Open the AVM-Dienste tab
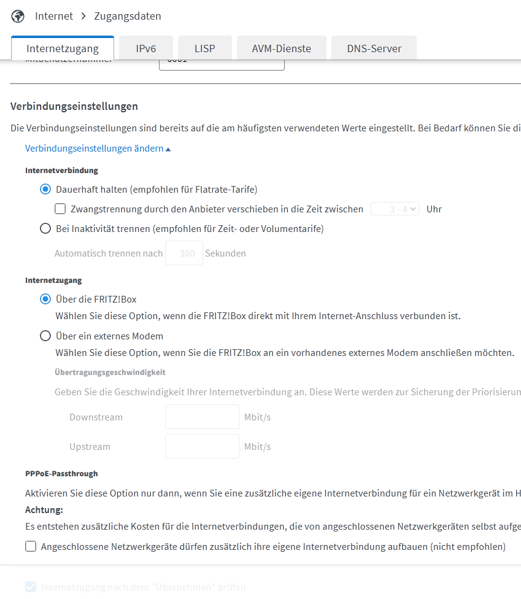The width and height of the screenshot is (521, 599). click(x=281, y=48)
